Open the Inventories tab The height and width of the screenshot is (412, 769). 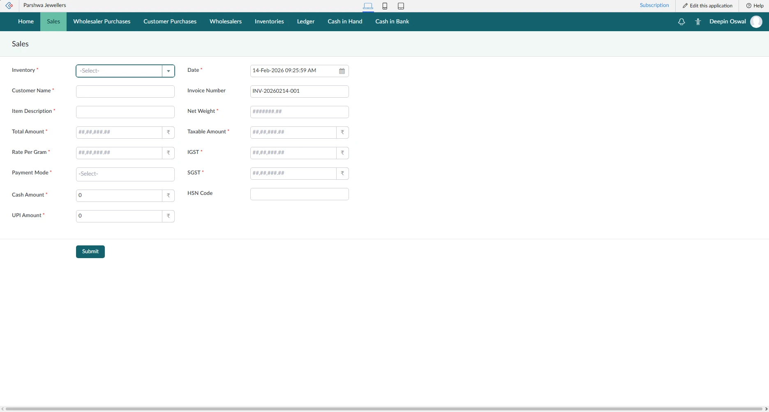[269, 22]
